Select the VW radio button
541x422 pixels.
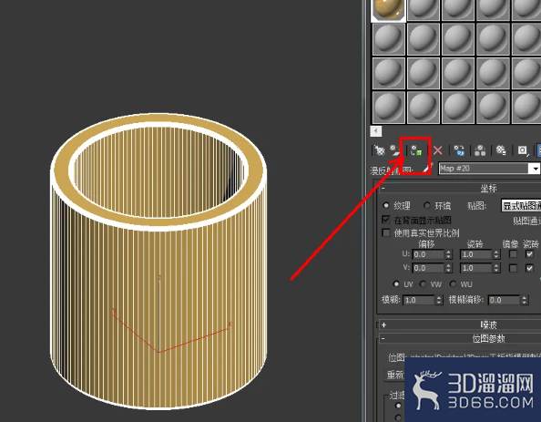click(x=423, y=283)
